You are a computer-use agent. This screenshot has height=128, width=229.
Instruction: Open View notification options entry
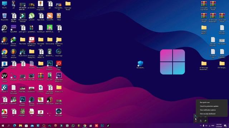[x=208, y=110]
